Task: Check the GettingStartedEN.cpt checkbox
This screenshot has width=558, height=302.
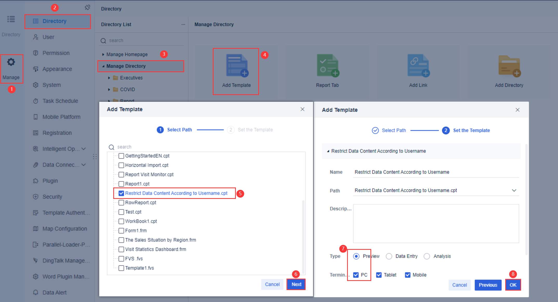Action: pos(121,156)
